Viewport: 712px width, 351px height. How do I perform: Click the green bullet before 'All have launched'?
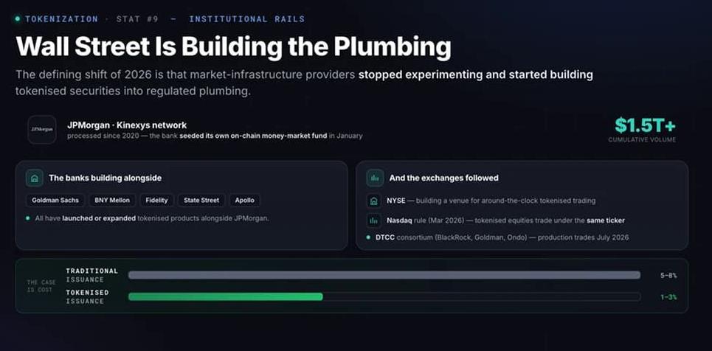tap(28, 218)
